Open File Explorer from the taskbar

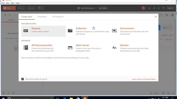71,98
